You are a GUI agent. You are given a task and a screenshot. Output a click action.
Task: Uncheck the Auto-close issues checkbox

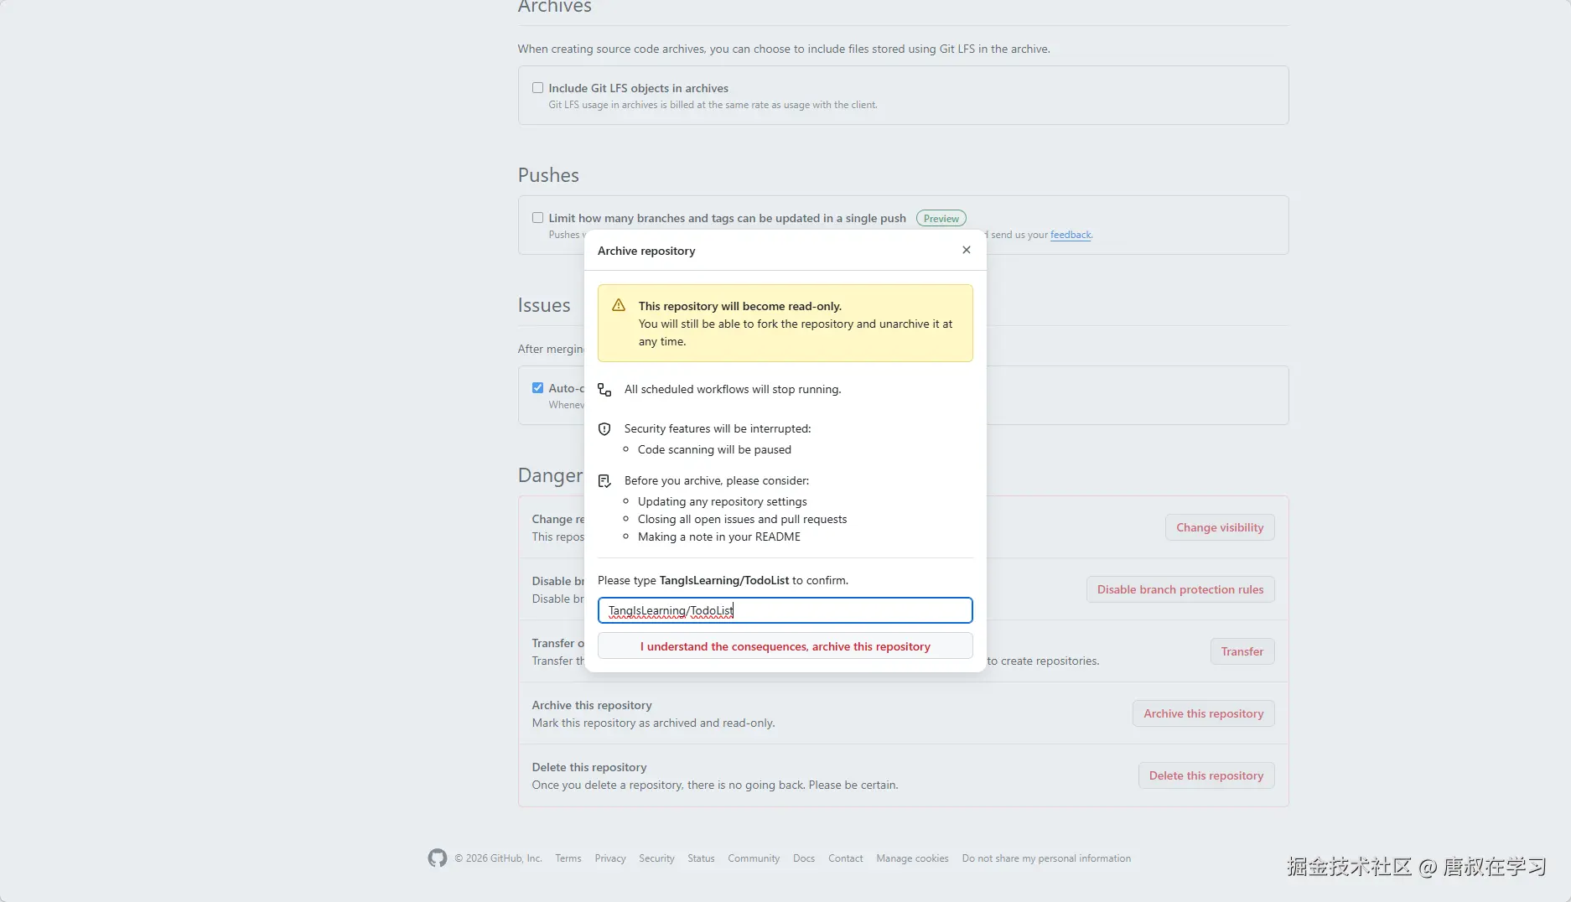point(537,388)
